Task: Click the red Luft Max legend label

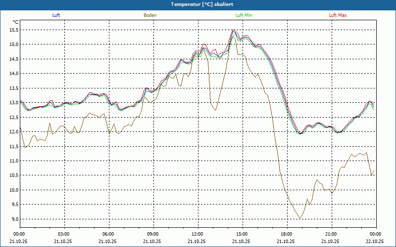Action: [x=338, y=15]
